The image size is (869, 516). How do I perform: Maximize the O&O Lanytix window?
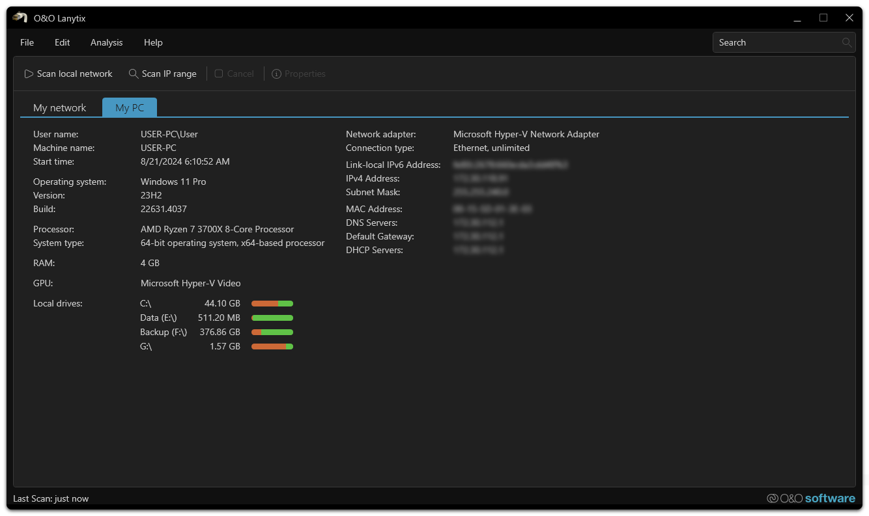click(823, 18)
